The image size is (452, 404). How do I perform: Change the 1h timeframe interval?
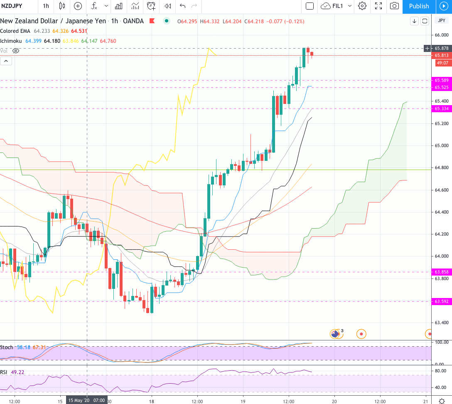pos(46,6)
